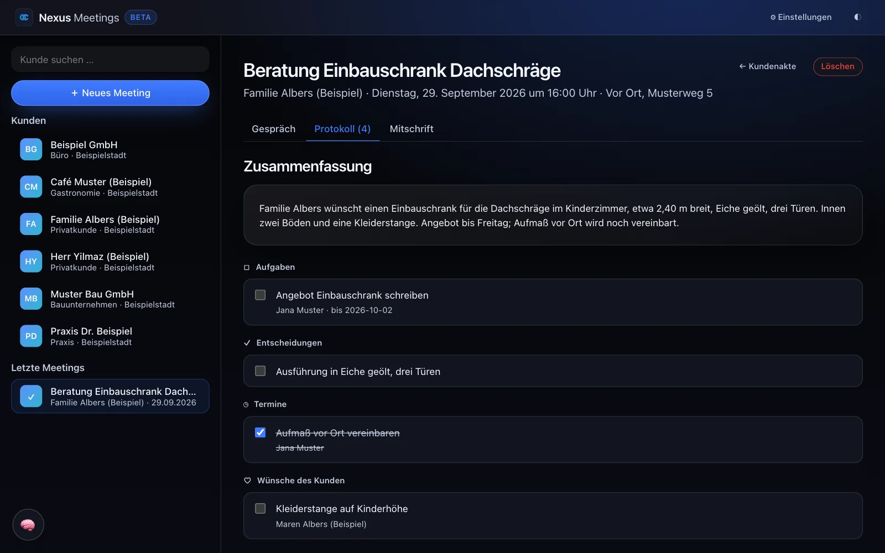Open the Mitschrift tab

coord(412,129)
